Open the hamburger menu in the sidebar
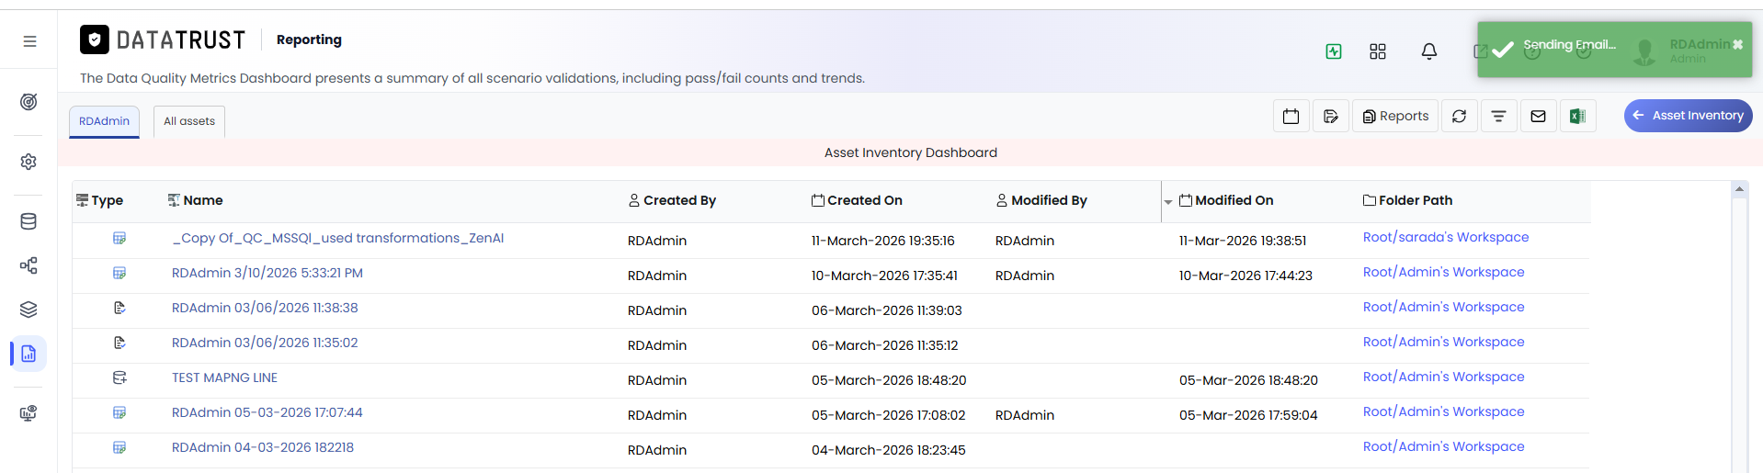Image resolution: width=1763 pixels, height=473 pixels. click(29, 41)
